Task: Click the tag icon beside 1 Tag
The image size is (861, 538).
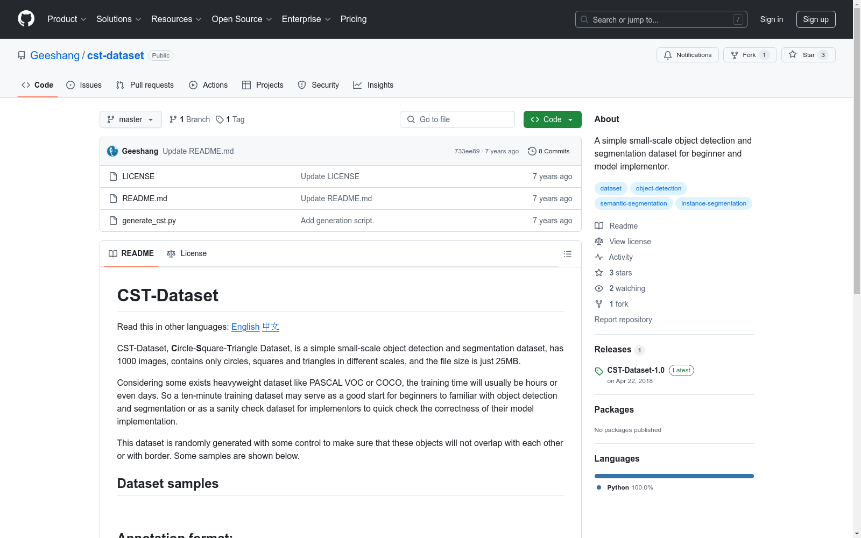Action: click(220, 119)
